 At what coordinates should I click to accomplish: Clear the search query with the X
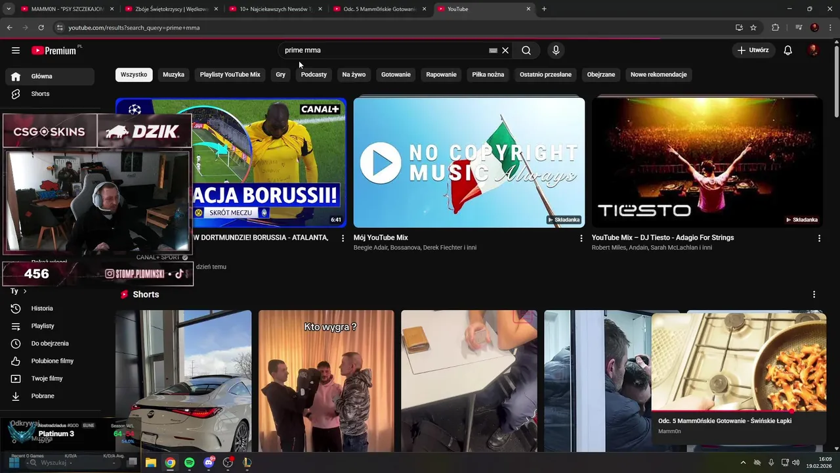505,51
